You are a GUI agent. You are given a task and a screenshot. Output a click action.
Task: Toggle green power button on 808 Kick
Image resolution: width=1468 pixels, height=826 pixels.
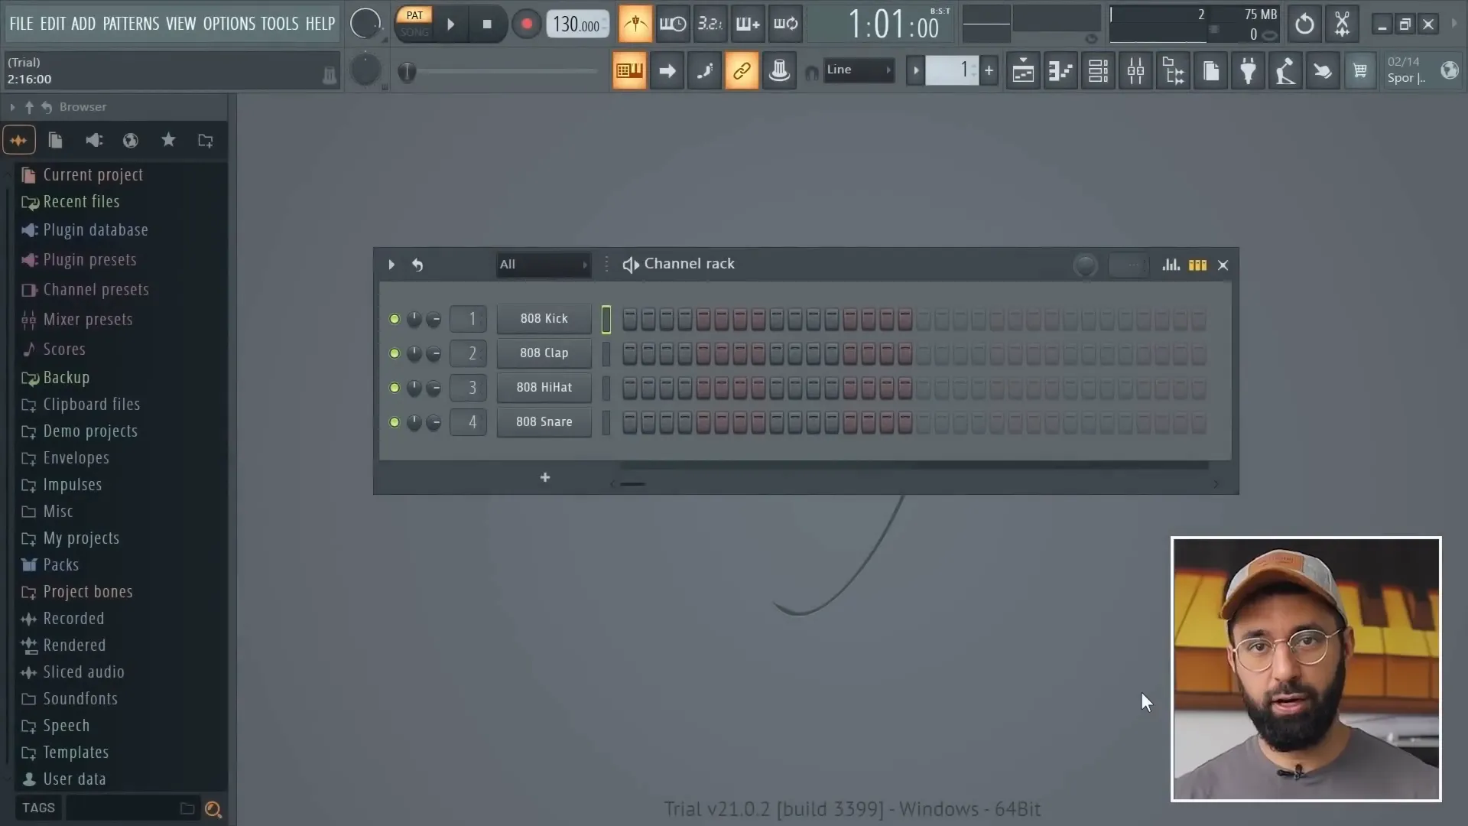point(393,319)
